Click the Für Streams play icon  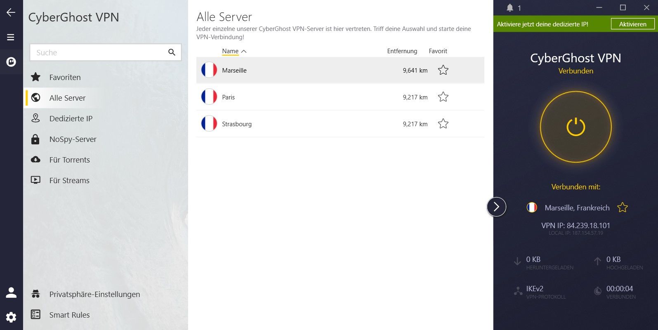(36, 180)
